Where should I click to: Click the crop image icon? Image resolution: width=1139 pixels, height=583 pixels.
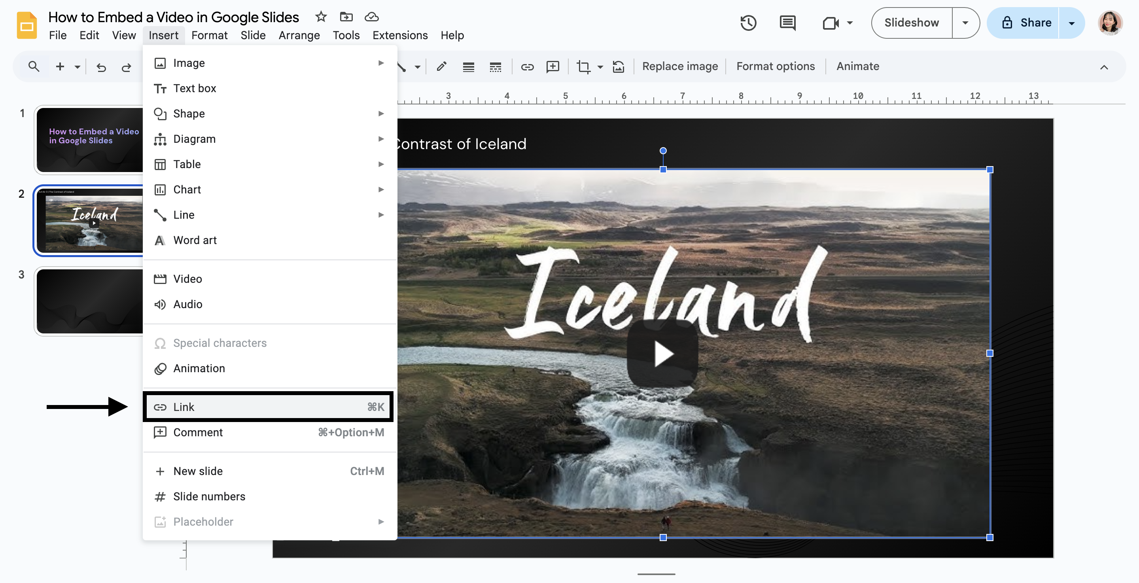point(584,67)
